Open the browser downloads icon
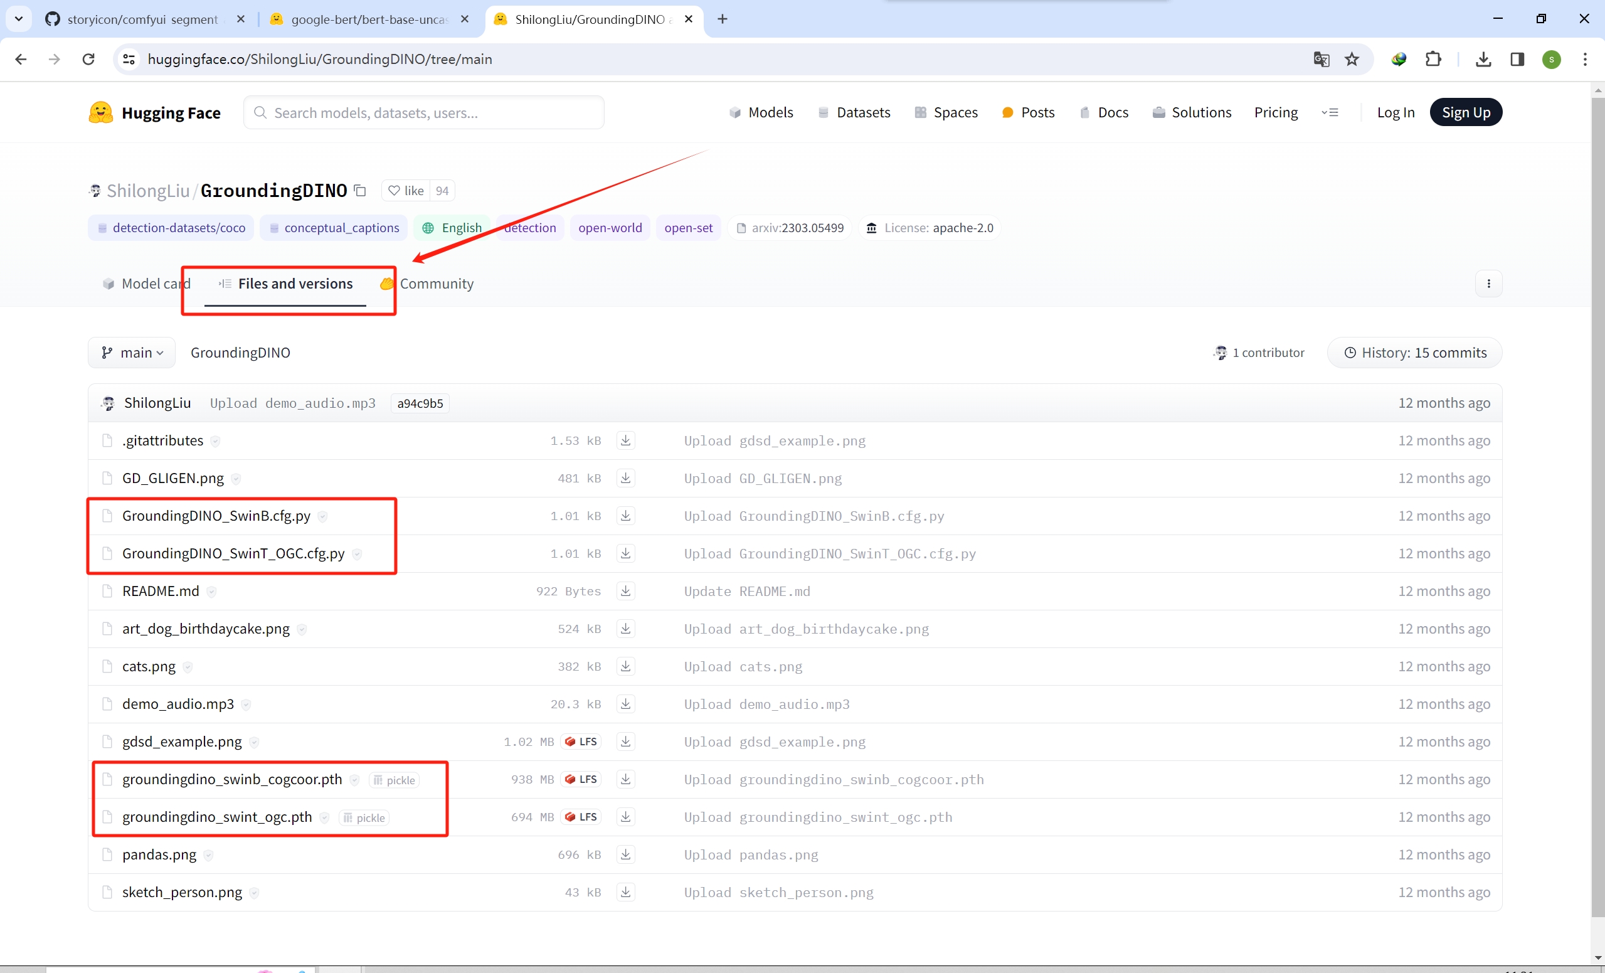The height and width of the screenshot is (973, 1605). pyautogui.click(x=1483, y=60)
